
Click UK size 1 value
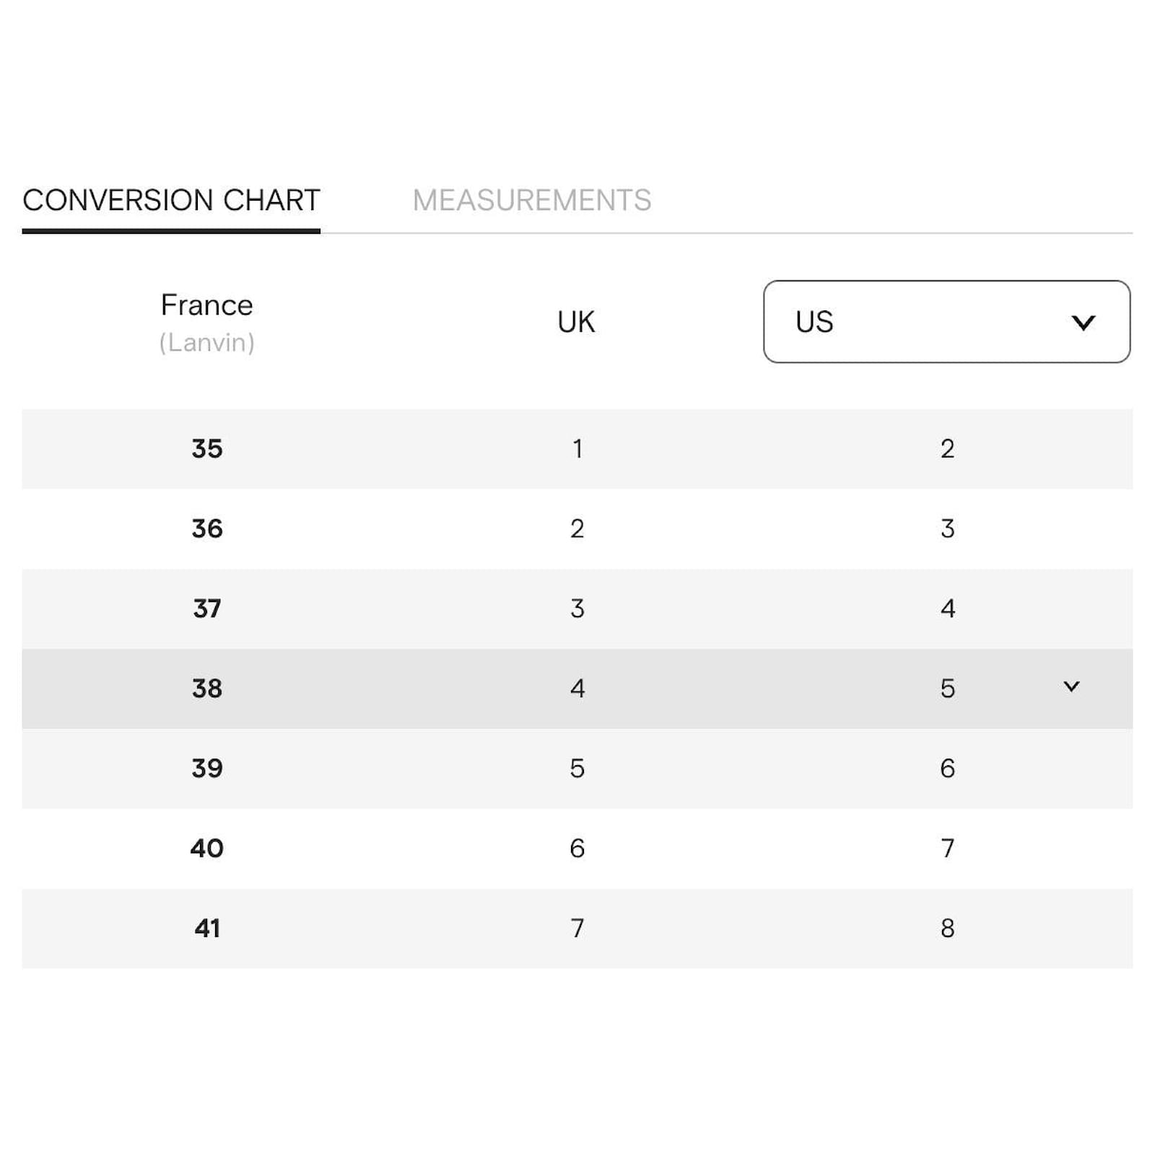coord(577,449)
